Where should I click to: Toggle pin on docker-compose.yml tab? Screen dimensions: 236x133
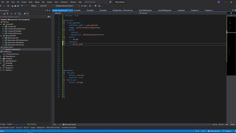coord(70,10)
